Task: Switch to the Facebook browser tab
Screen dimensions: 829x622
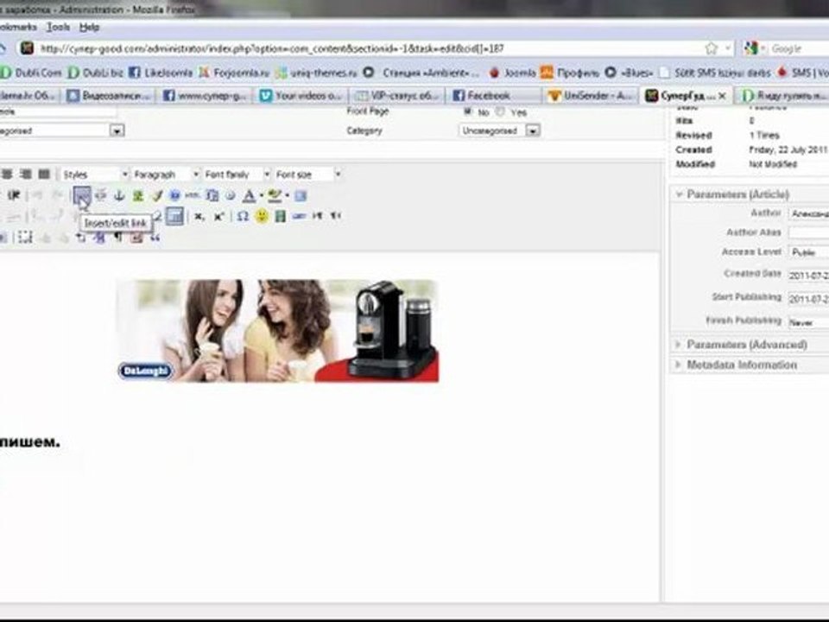Action: point(494,96)
